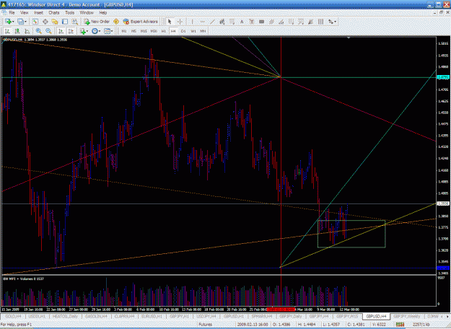Click the 1.3936 current price label

click(443, 203)
